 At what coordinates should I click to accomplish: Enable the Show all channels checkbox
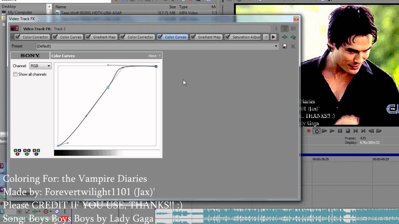[15, 74]
